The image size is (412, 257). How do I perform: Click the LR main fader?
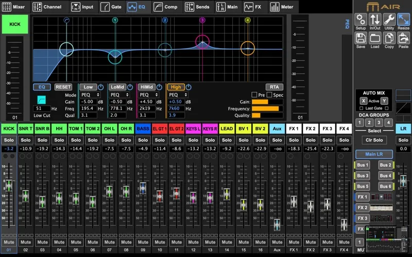click(403, 181)
